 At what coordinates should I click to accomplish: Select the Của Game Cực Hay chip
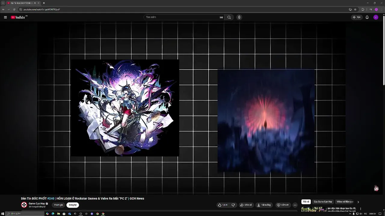point(323,202)
